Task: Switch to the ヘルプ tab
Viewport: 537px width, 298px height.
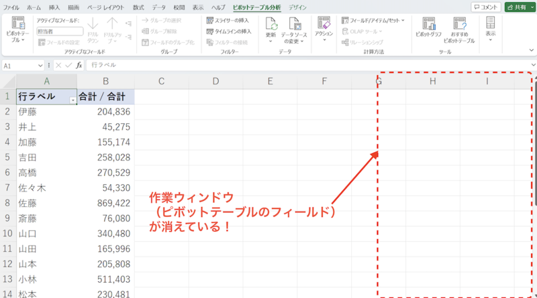Action: pyautogui.click(x=218, y=7)
